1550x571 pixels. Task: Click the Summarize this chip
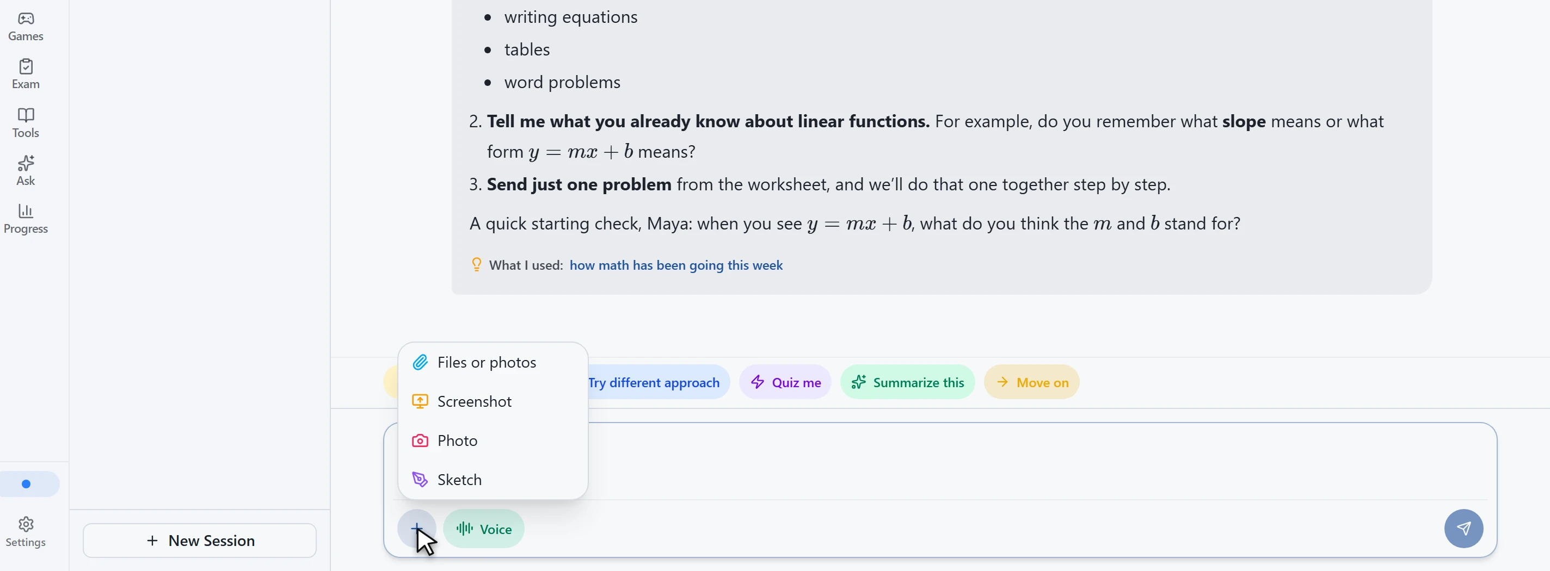(x=907, y=382)
